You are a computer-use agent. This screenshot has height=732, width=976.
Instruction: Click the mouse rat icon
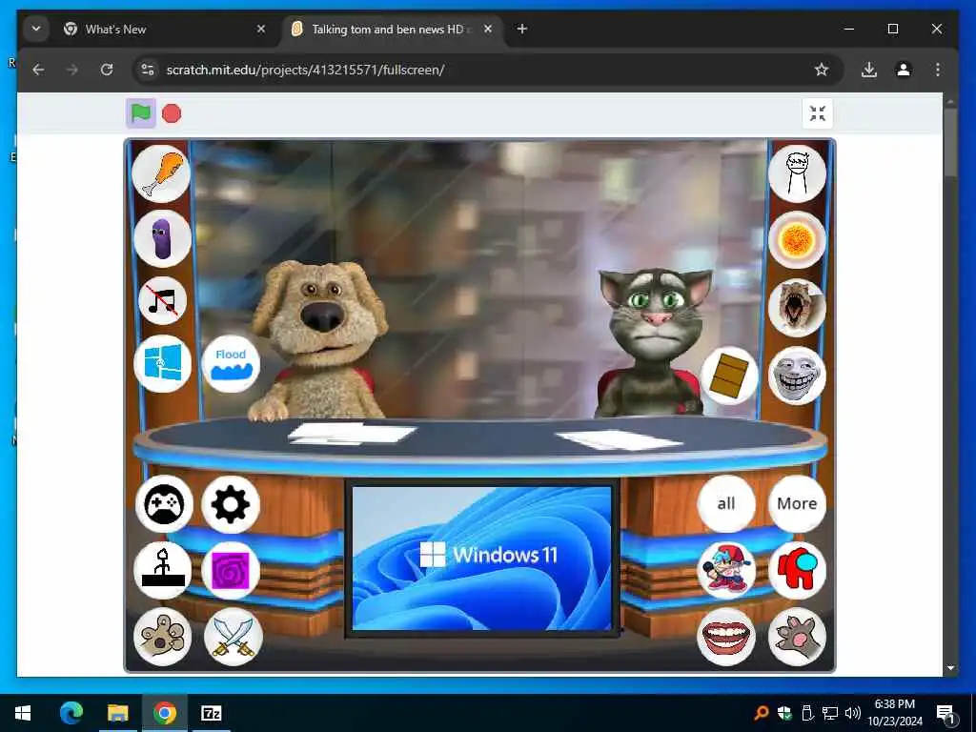pyautogui.click(x=162, y=636)
